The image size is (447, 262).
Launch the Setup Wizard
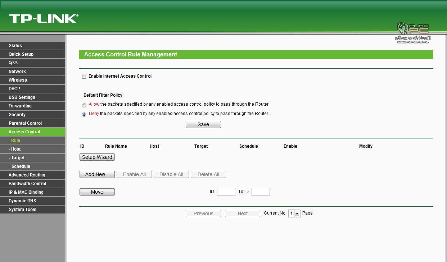click(x=97, y=157)
